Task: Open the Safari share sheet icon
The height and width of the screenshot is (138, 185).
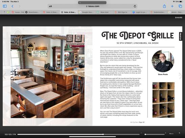Action: [x=164, y=6]
